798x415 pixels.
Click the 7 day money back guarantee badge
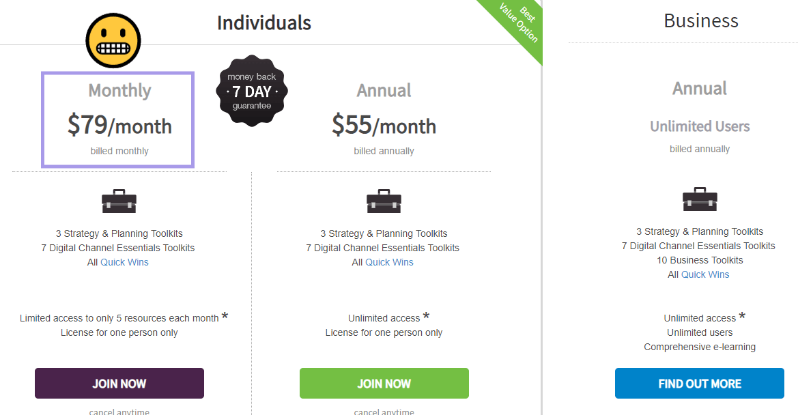coord(252,91)
